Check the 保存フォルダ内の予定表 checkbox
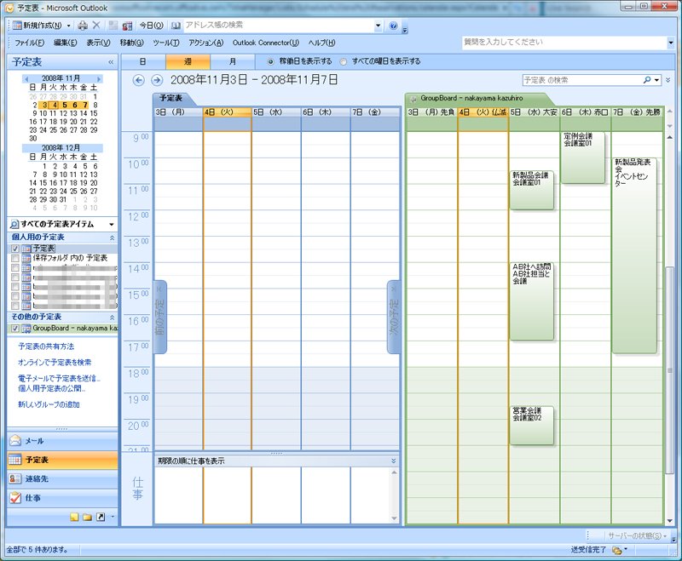This screenshot has width=682, height=561. pyautogui.click(x=15, y=258)
